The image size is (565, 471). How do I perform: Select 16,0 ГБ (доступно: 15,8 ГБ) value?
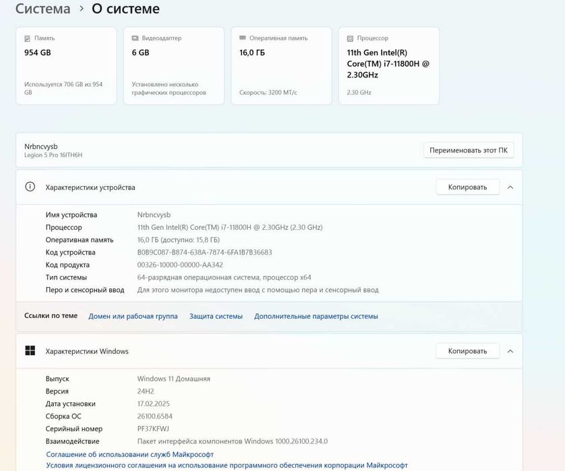pyautogui.click(x=179, y=240)
